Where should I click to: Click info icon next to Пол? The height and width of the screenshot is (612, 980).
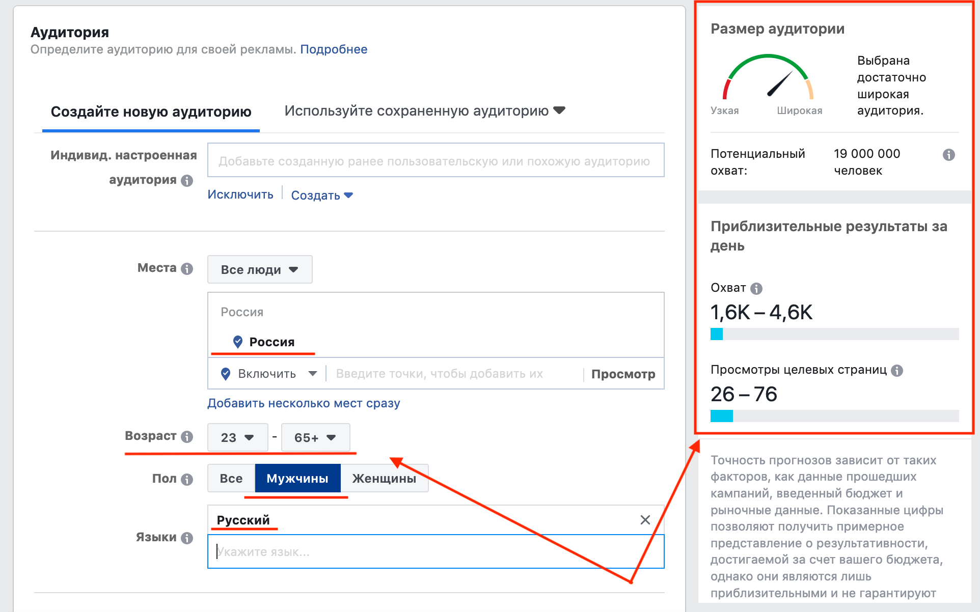click(187, 480)
